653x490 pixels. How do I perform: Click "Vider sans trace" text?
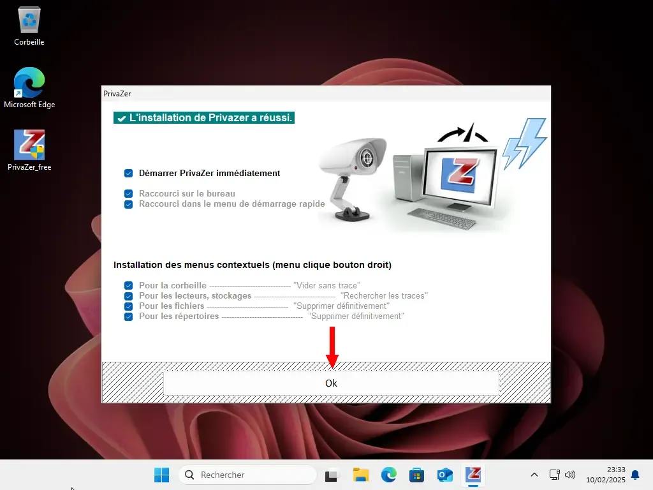pyautogui.click(x=326, y=285)
